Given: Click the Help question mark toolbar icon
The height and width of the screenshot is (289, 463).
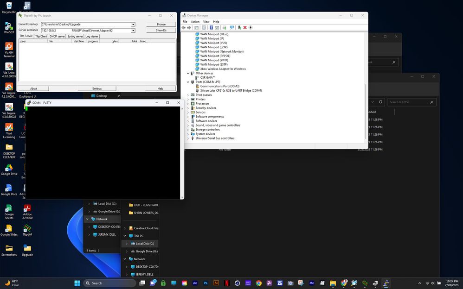Looking at the screenshot, I should (211, 27).
